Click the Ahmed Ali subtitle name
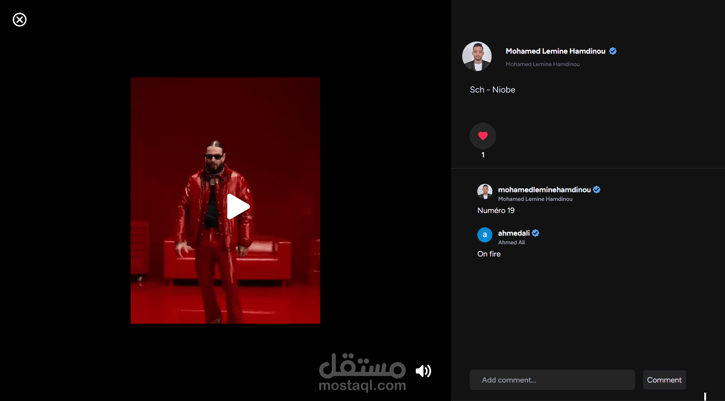The image size is (725, 401). click(x=511, y=242)
